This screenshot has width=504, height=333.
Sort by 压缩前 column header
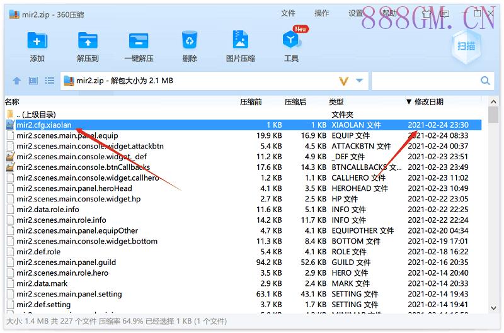[x=251, y=102]
